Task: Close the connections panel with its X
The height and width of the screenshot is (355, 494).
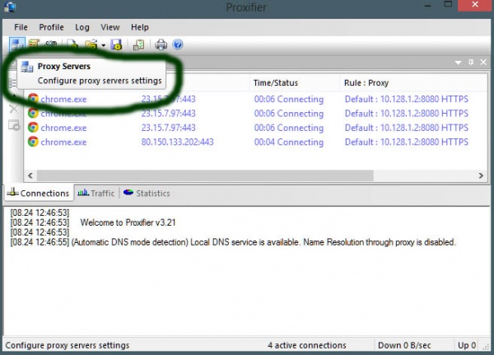Action: point(483,62)
